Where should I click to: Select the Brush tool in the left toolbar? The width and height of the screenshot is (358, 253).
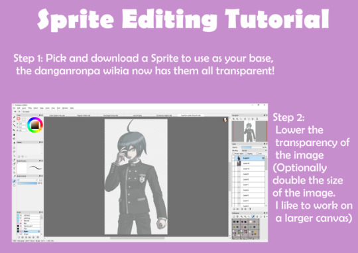pyautogui.click(x=14, y=118)
